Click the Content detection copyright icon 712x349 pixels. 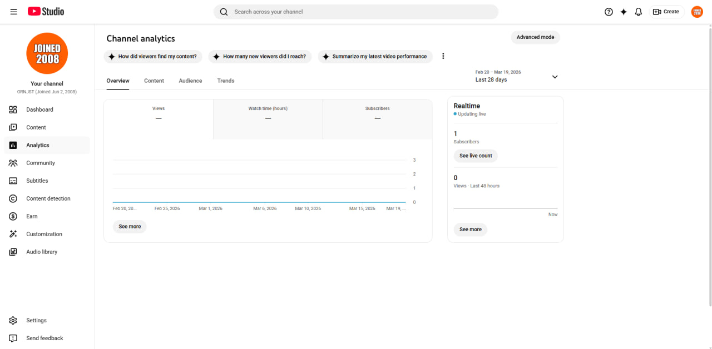(13, 198)
